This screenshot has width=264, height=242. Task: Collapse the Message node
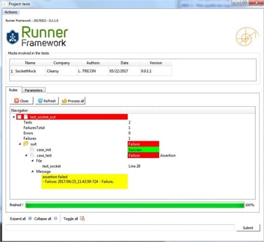(33, 171)
